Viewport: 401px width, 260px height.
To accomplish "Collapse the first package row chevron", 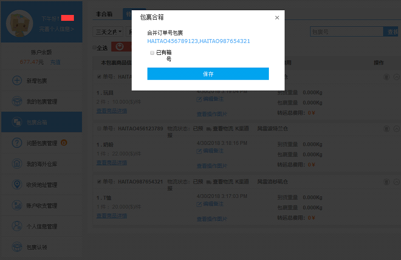I will (x=396, y=77).
